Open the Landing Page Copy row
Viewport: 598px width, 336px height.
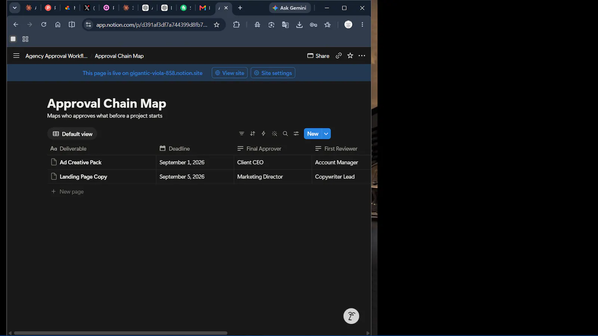(x=83, y=177)
